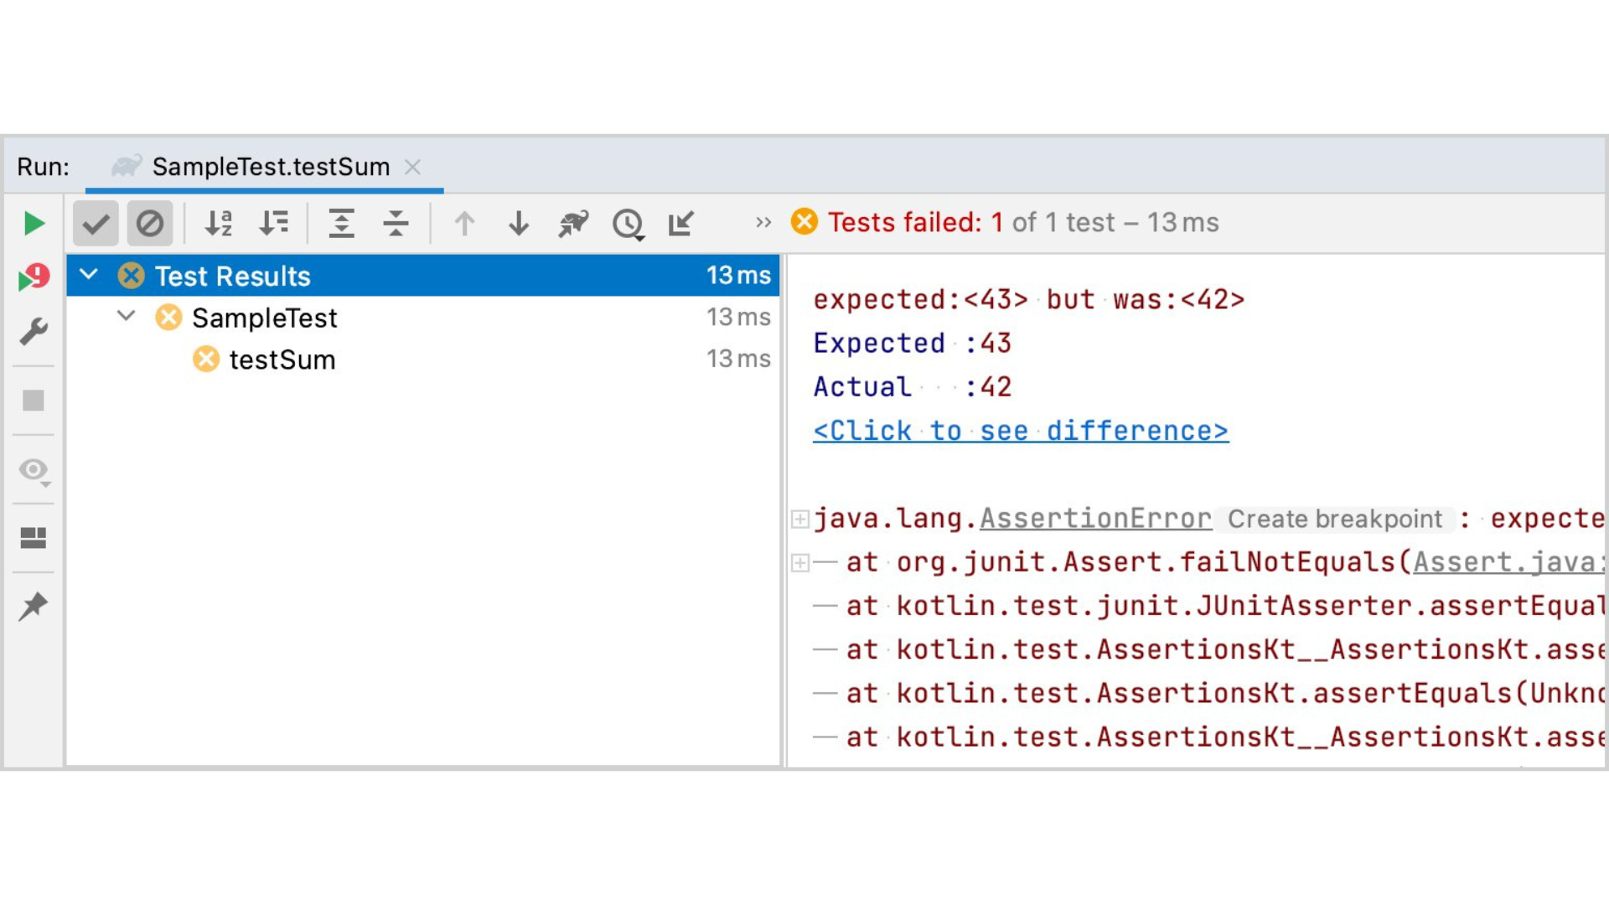Expand all nodes in the test tree

click(x=342, y=224)
